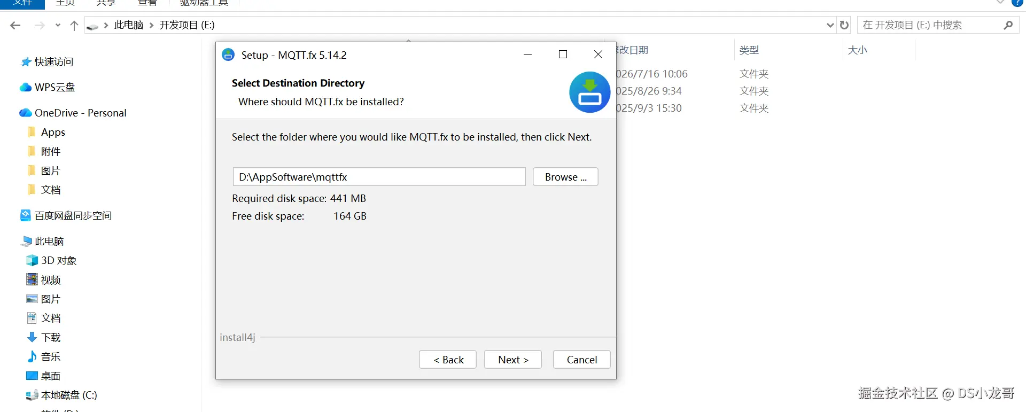This screenshot has width=1026, height=412.
Task: Click Next in the MQTT.fx setup
Action: click(513, 360)
